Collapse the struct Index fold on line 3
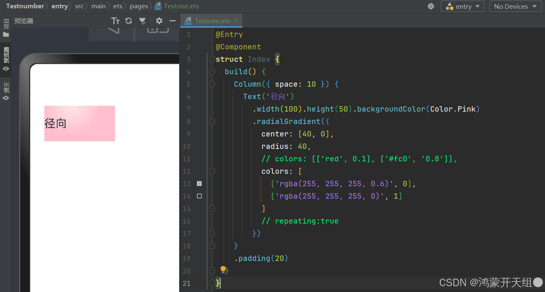545x292 pixels. click(x=212, y=59)
